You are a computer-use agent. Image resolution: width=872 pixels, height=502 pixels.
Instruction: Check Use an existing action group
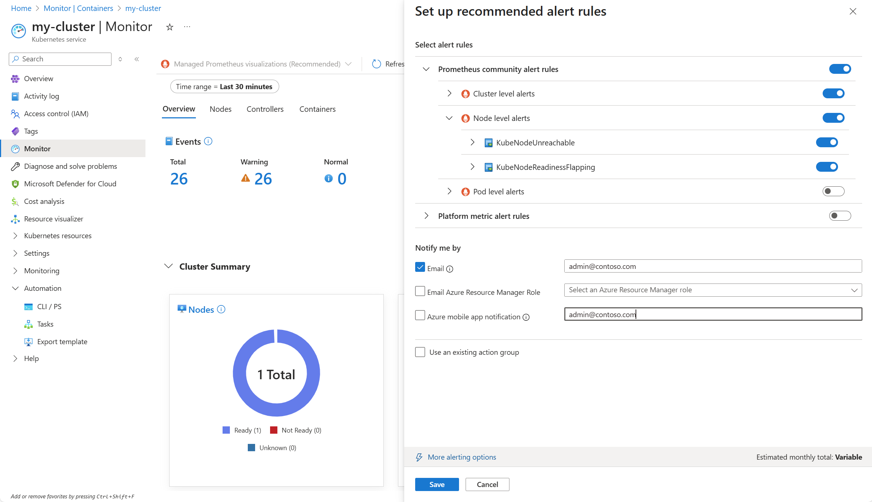pyautogui.click(x=420, y=352)
